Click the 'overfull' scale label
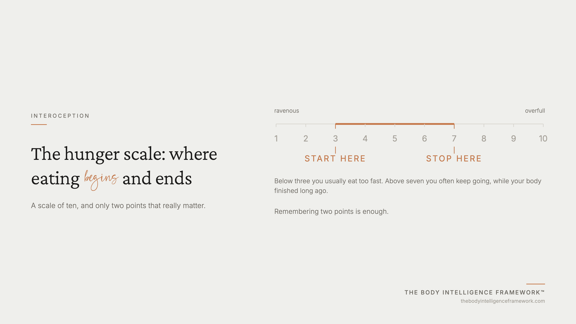 (535, 111)
